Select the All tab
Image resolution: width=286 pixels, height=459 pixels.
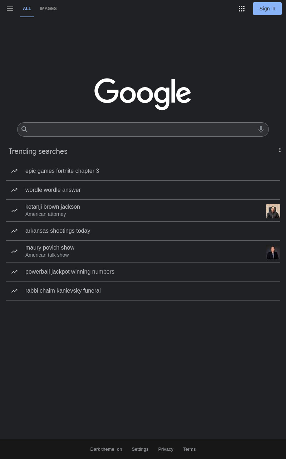(27, 9)
